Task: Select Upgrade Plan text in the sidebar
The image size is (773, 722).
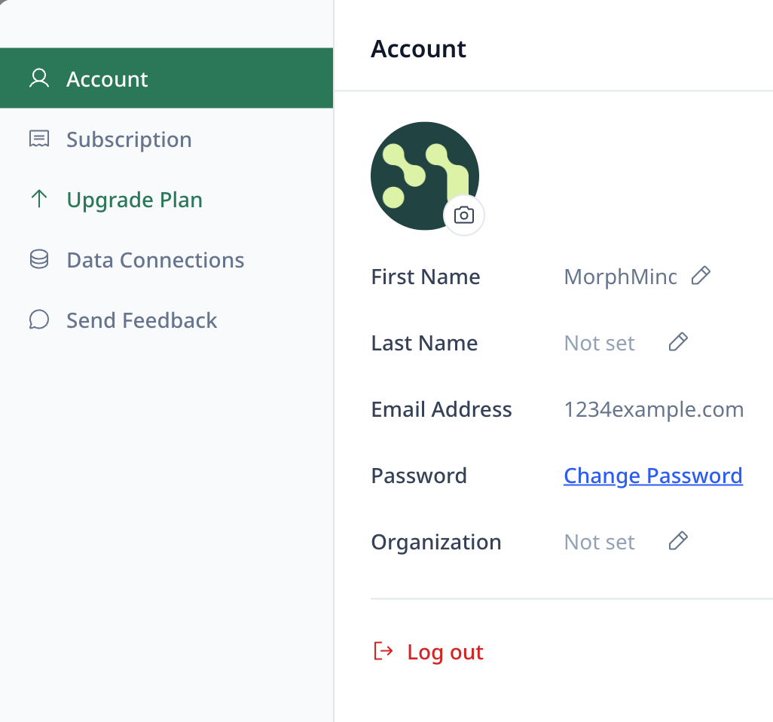Action: point(134,200)
